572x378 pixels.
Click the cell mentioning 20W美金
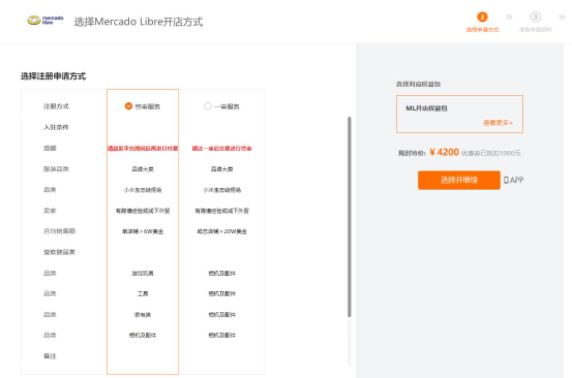tap(222, 231)
